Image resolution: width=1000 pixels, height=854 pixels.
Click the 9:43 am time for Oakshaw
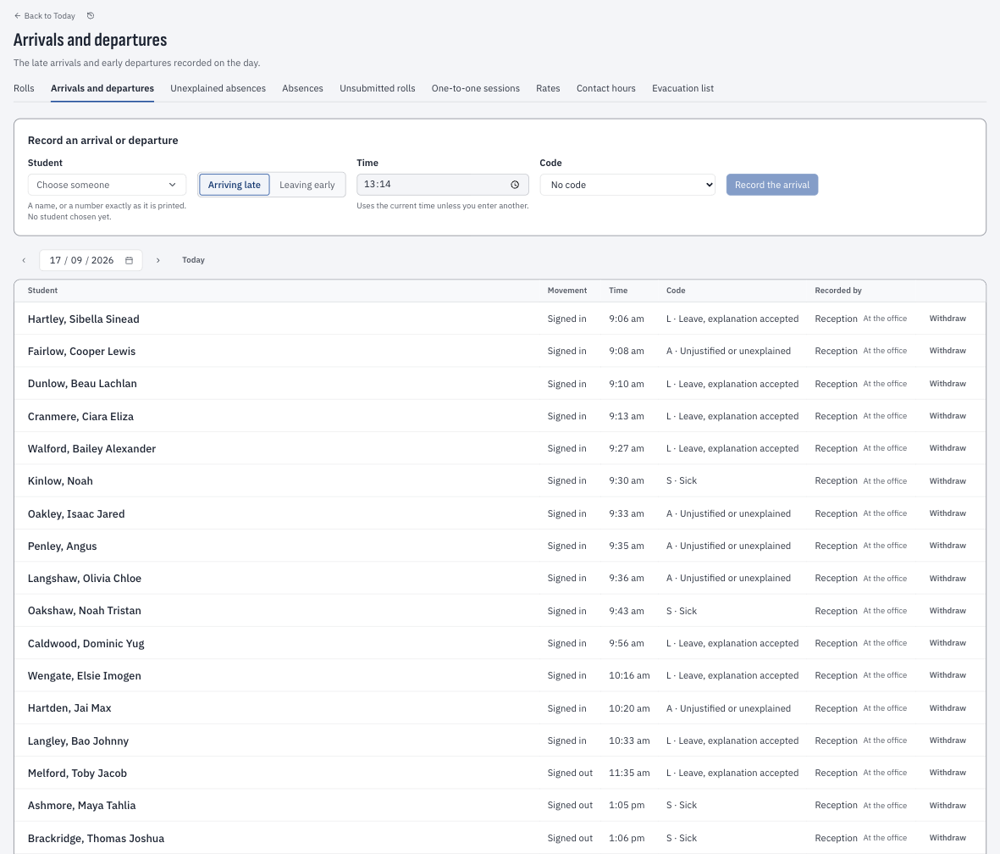click(x=627, y=611)
